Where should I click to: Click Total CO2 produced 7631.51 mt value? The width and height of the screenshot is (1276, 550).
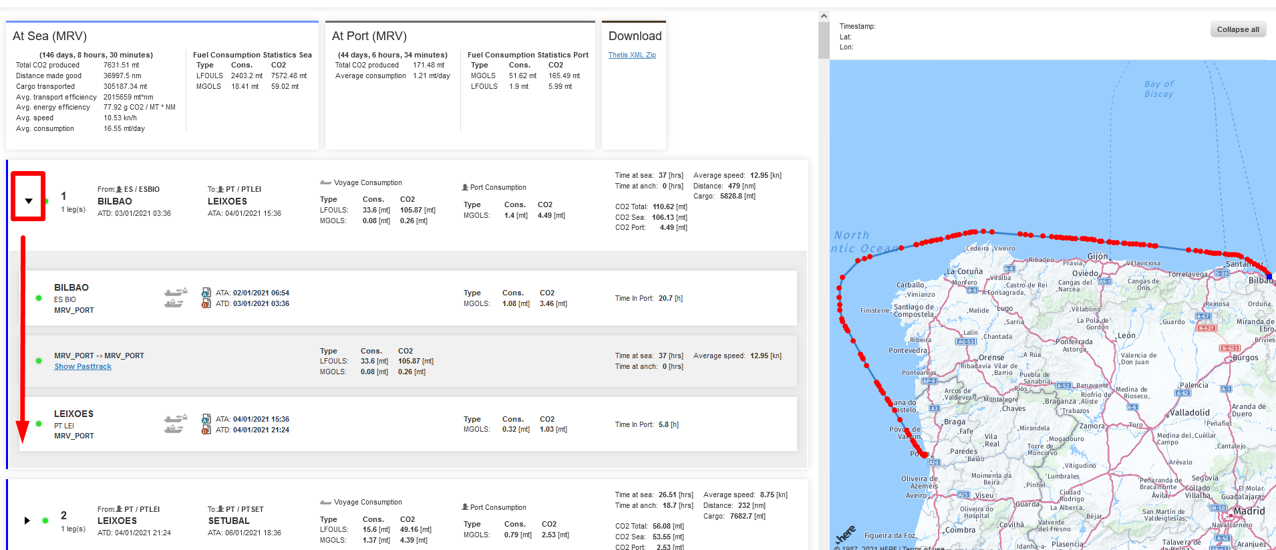tap(121, 65)
